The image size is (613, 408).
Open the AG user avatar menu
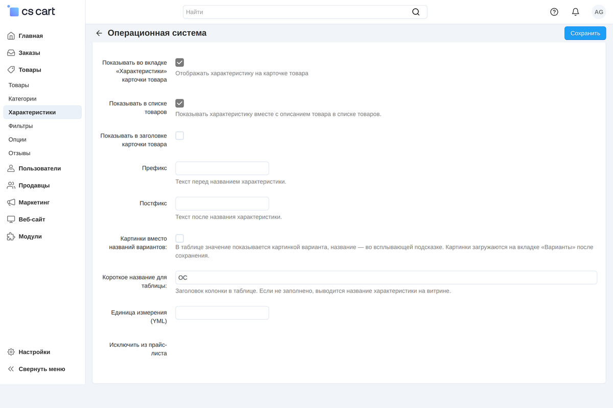click(599, 12)
